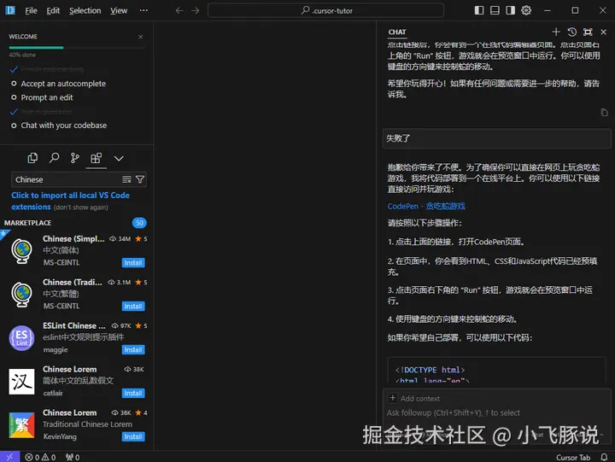This screenshot has height=462, width=615.
Task: Click the maggie publisher name
Action: point(56,350)
